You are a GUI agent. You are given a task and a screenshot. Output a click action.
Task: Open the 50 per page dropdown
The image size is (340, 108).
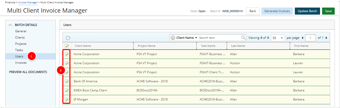tap(278, 38)
